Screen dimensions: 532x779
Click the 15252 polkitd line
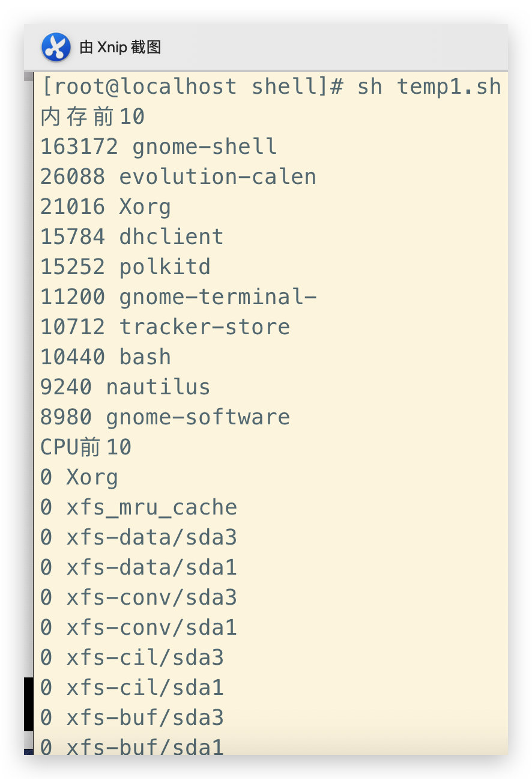(x=125, y=267)
